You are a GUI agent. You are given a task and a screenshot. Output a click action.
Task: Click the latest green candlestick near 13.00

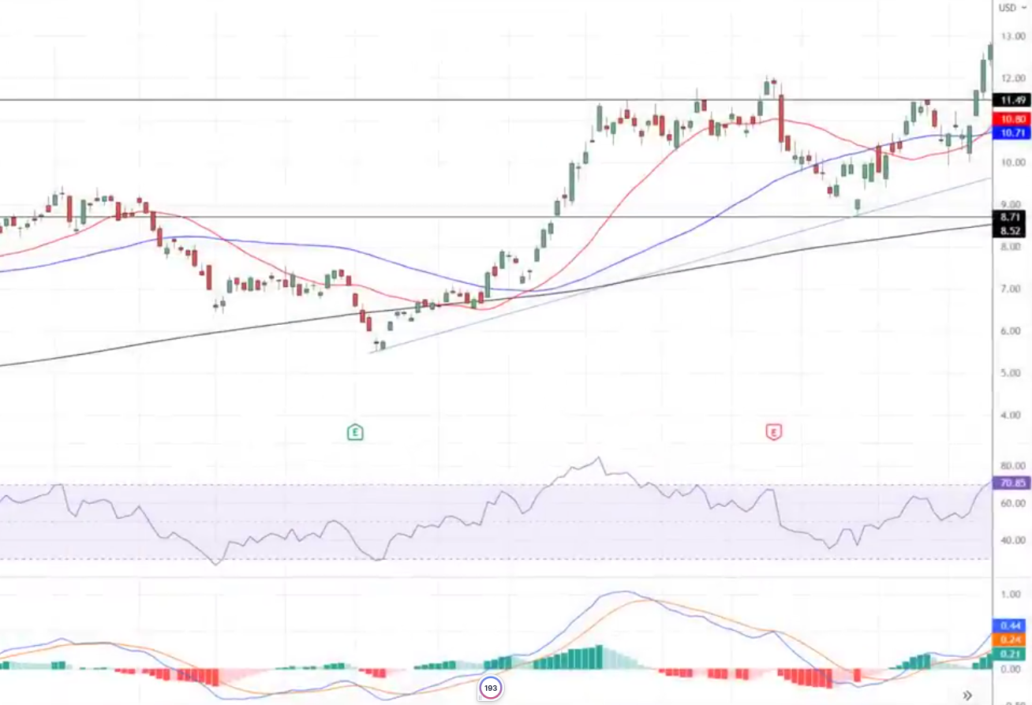990,52
